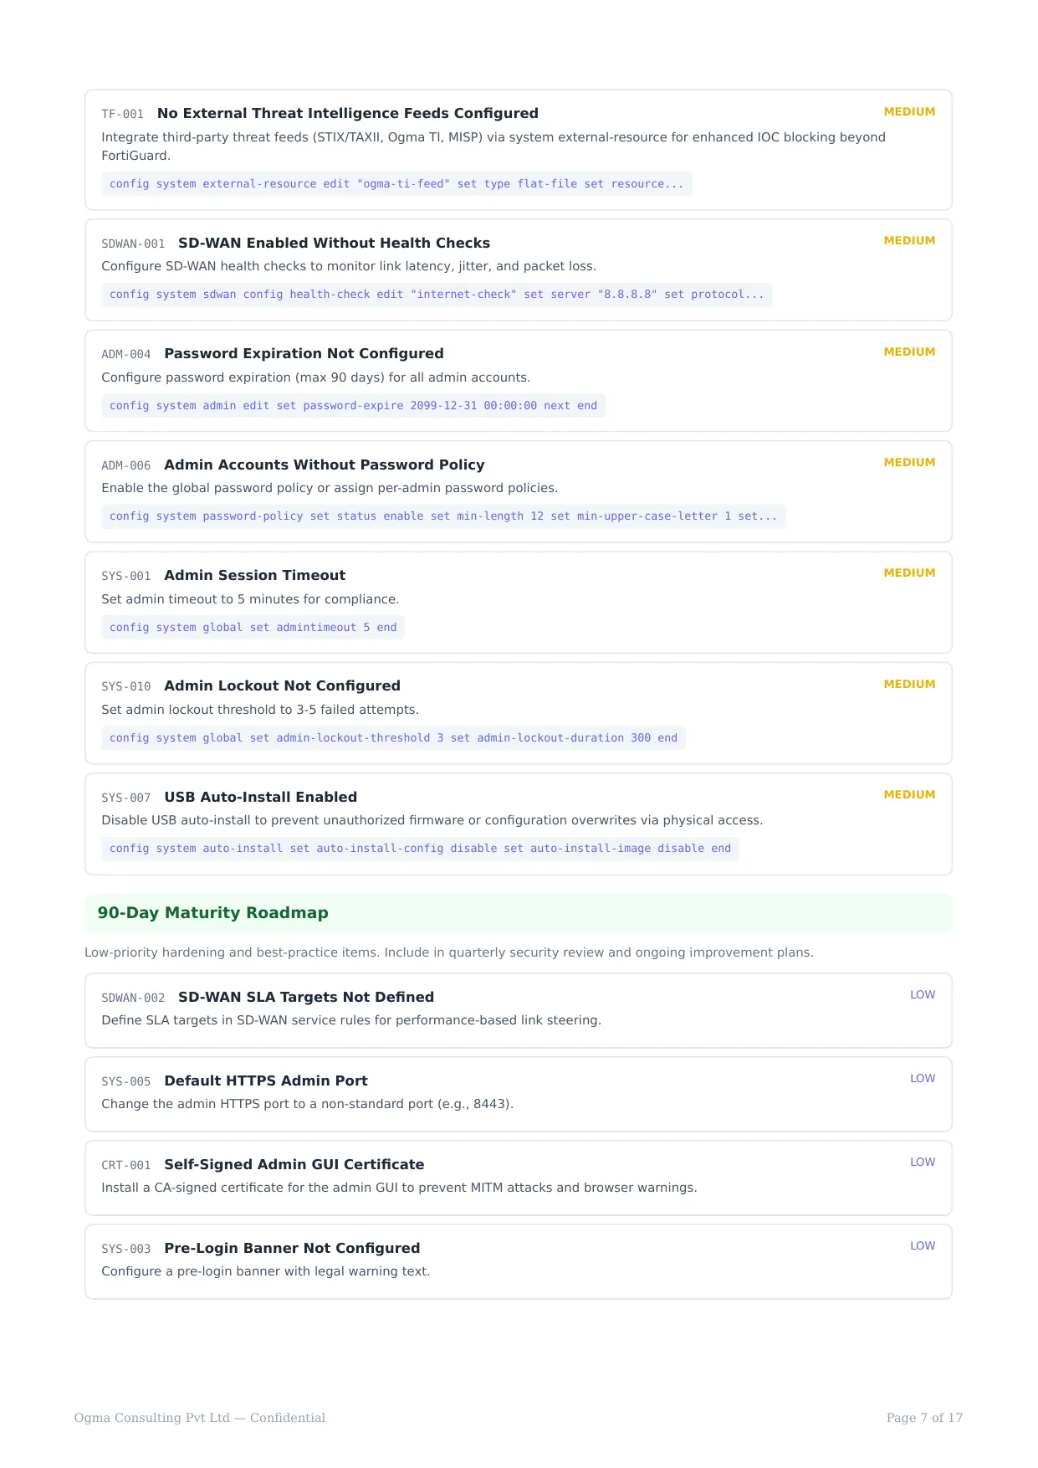1038x1468 pixels.
Task: Select the ogma-ti-feed external-resource config snippet
Action: coord(396,184)
